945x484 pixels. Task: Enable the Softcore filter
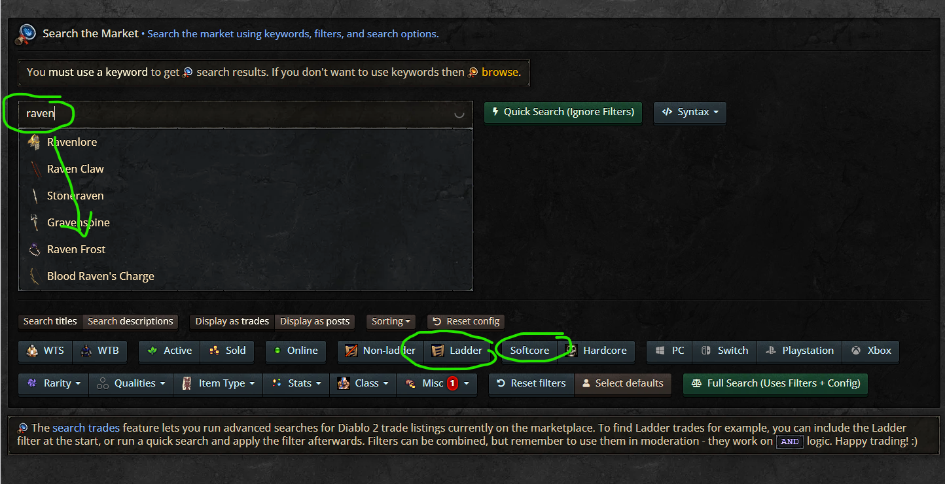[x=529, y=351]
